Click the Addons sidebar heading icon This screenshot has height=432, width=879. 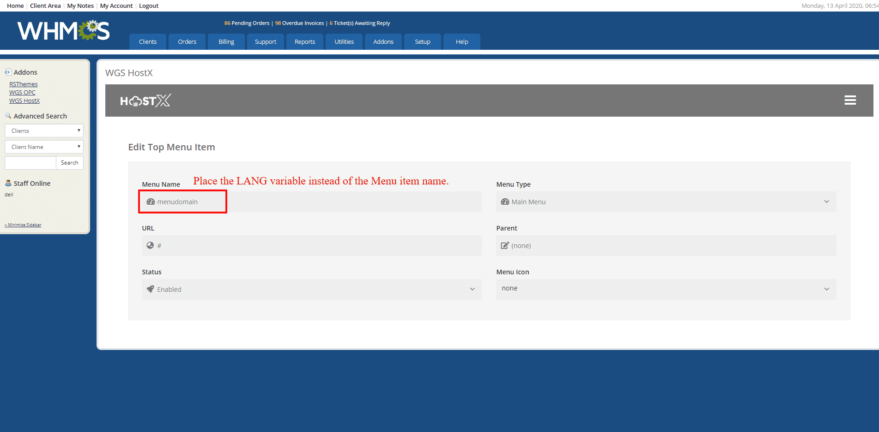8,72
